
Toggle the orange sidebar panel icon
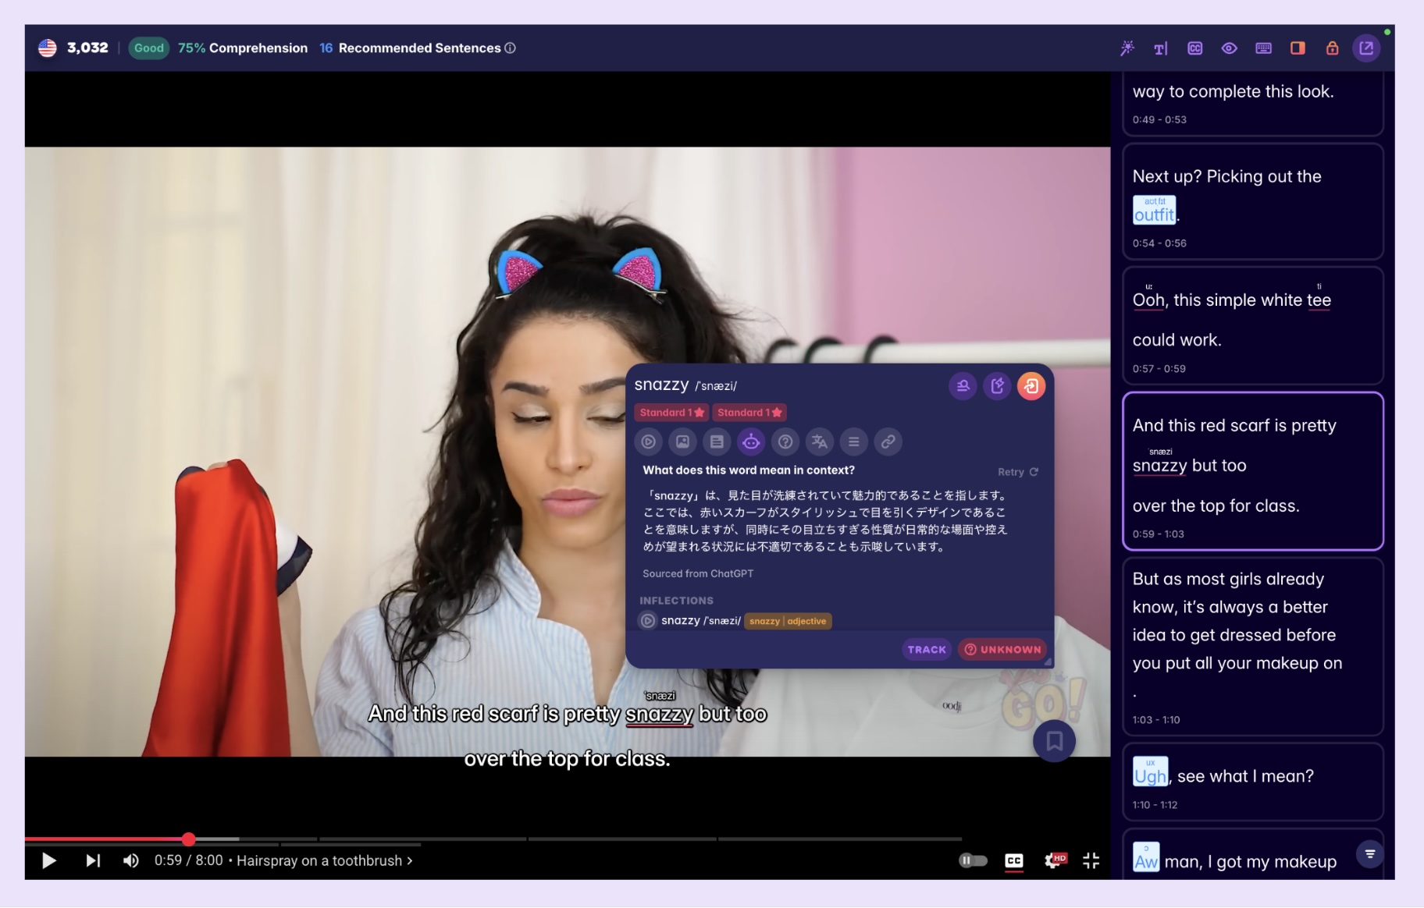point(1298,48)
